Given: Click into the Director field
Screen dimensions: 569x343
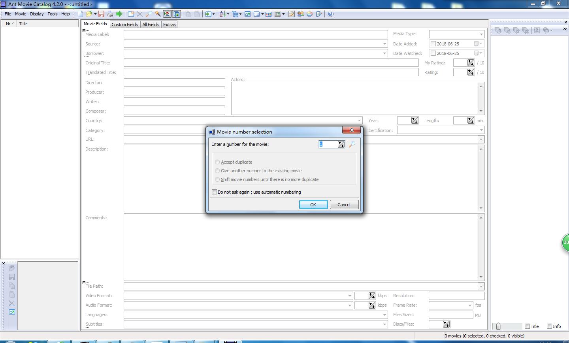Looking at the screenshot, I should click(174, 83).
